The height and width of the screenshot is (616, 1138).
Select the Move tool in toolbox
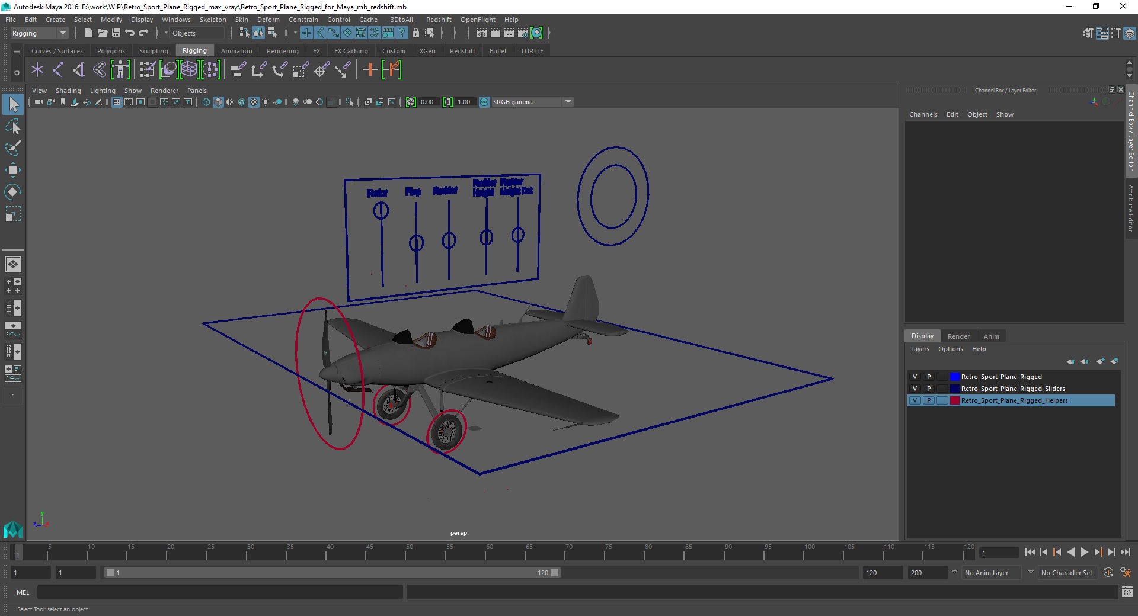tap(13, 170)
